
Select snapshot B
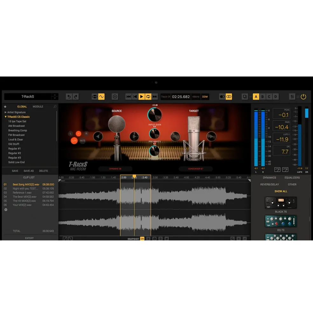[x=262, y=97]
